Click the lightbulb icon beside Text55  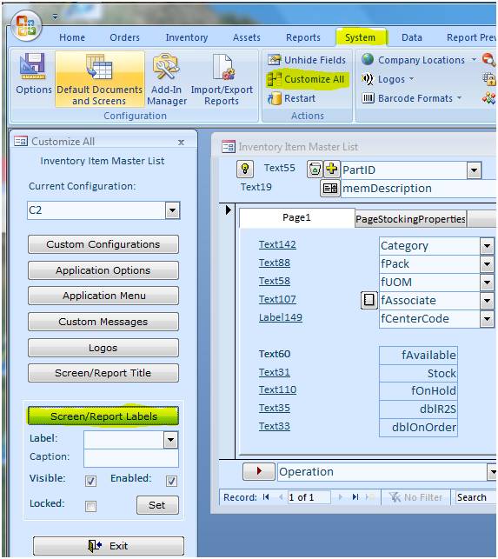coord(245,169)
